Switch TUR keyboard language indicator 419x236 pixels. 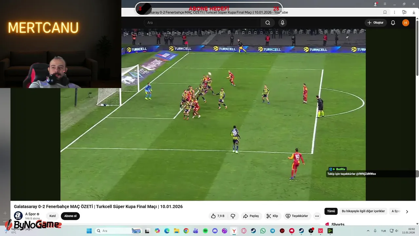tap(383, 231)
